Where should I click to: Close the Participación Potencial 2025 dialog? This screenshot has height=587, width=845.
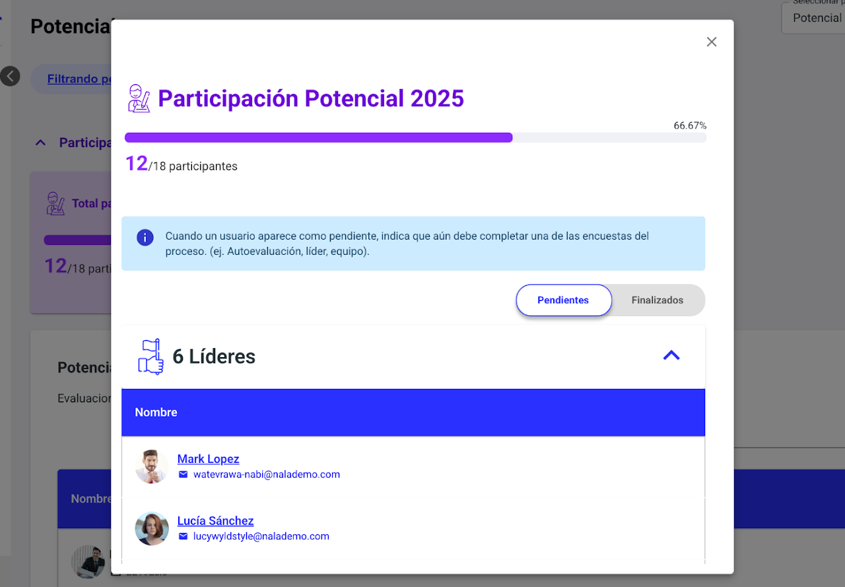click(711, 42)
